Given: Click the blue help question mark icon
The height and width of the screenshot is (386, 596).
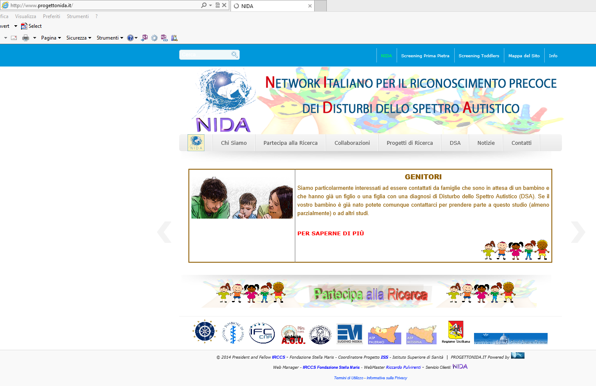Looking at the screenshot, I should [x=130, y=38].
